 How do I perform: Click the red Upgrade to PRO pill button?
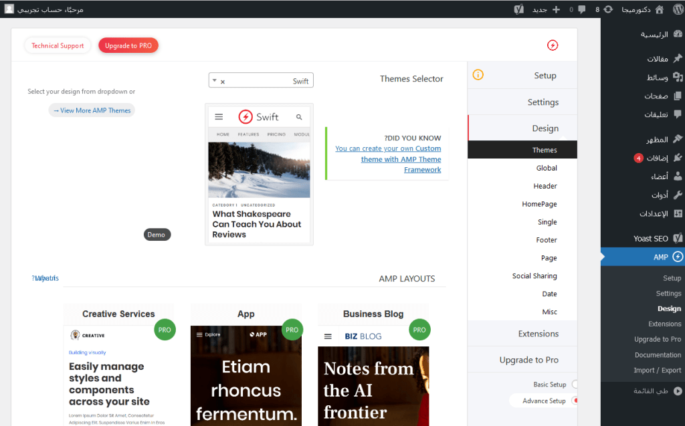click(128, 45)
